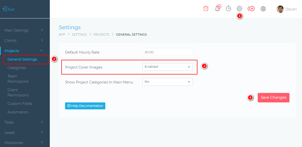The image size is (302, 147).
Task: Click the Default Hourly Rate input field
Action: point(167,52)
